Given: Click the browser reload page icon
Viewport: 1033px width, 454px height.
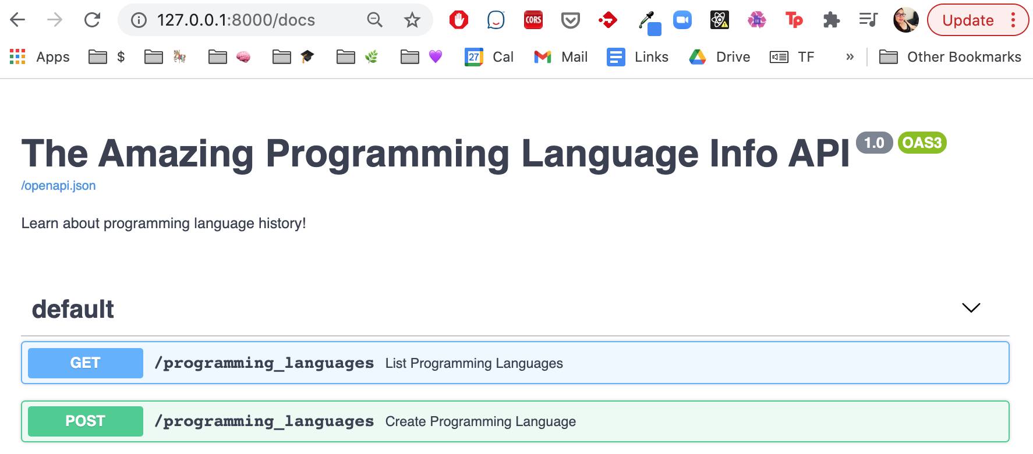Looking at the screenshot, I should [92, 20].
